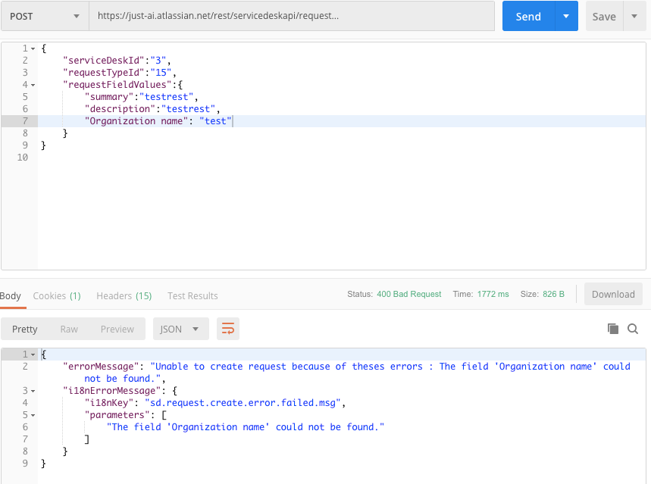This screenshot has height=484, width=651.
Task: Open the Cookies (1) tab
Action: pyautogui.click(x=57, y=296)
